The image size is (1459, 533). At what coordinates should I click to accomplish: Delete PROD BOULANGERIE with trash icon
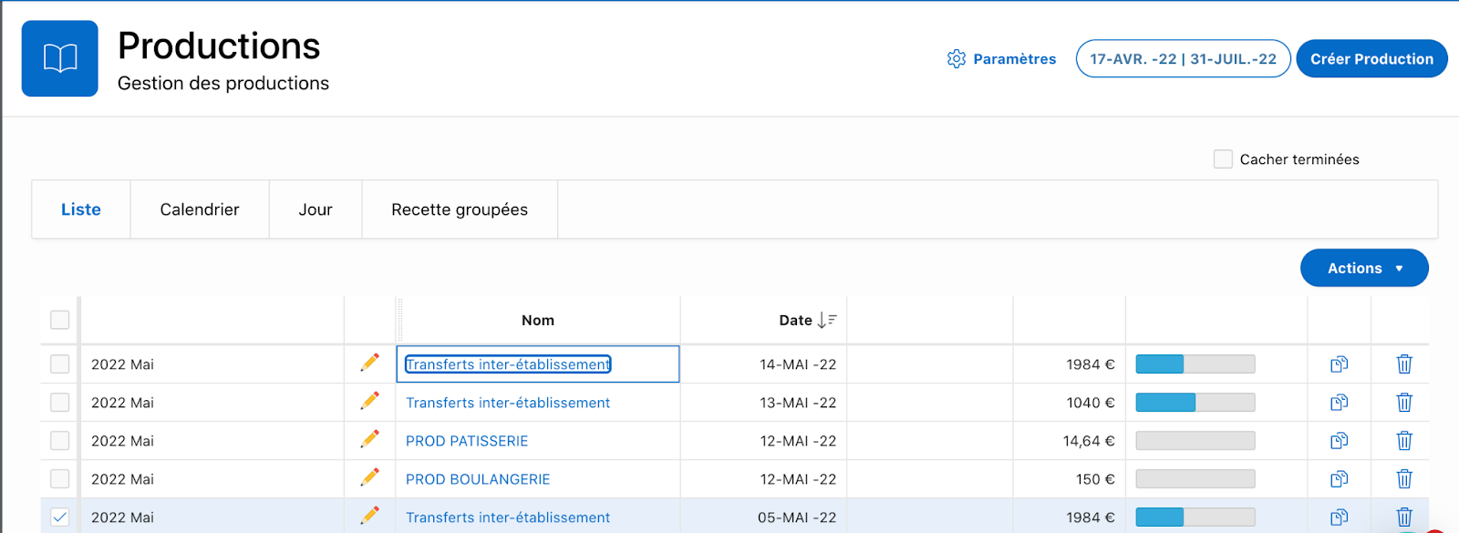(1404, 479)
